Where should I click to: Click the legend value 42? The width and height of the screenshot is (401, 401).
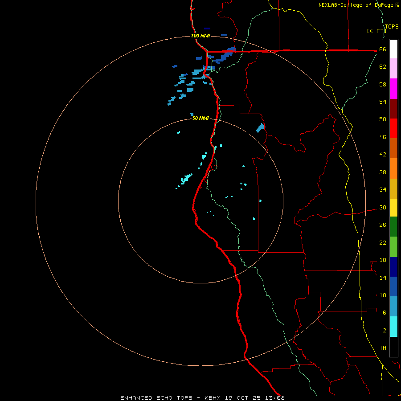(x=383, y=155)
